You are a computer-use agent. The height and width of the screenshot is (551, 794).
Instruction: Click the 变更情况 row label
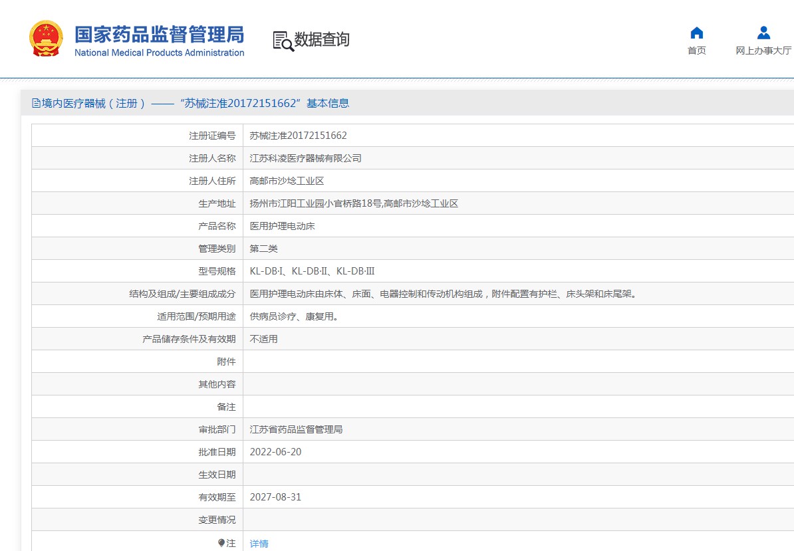click(217, 520)
